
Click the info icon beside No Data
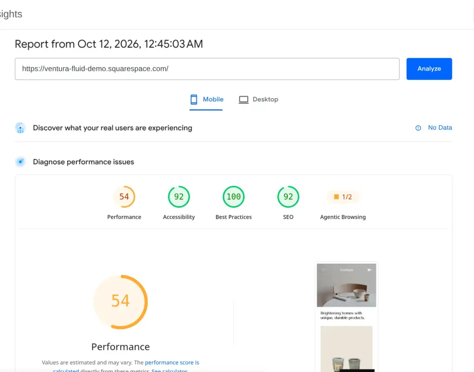418,128
